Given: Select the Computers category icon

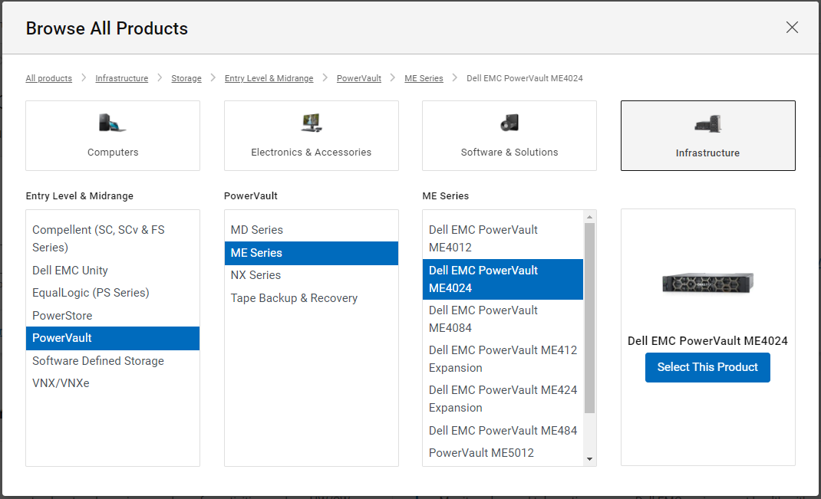Looking at the screenshot, I should [x=112, y=136].
